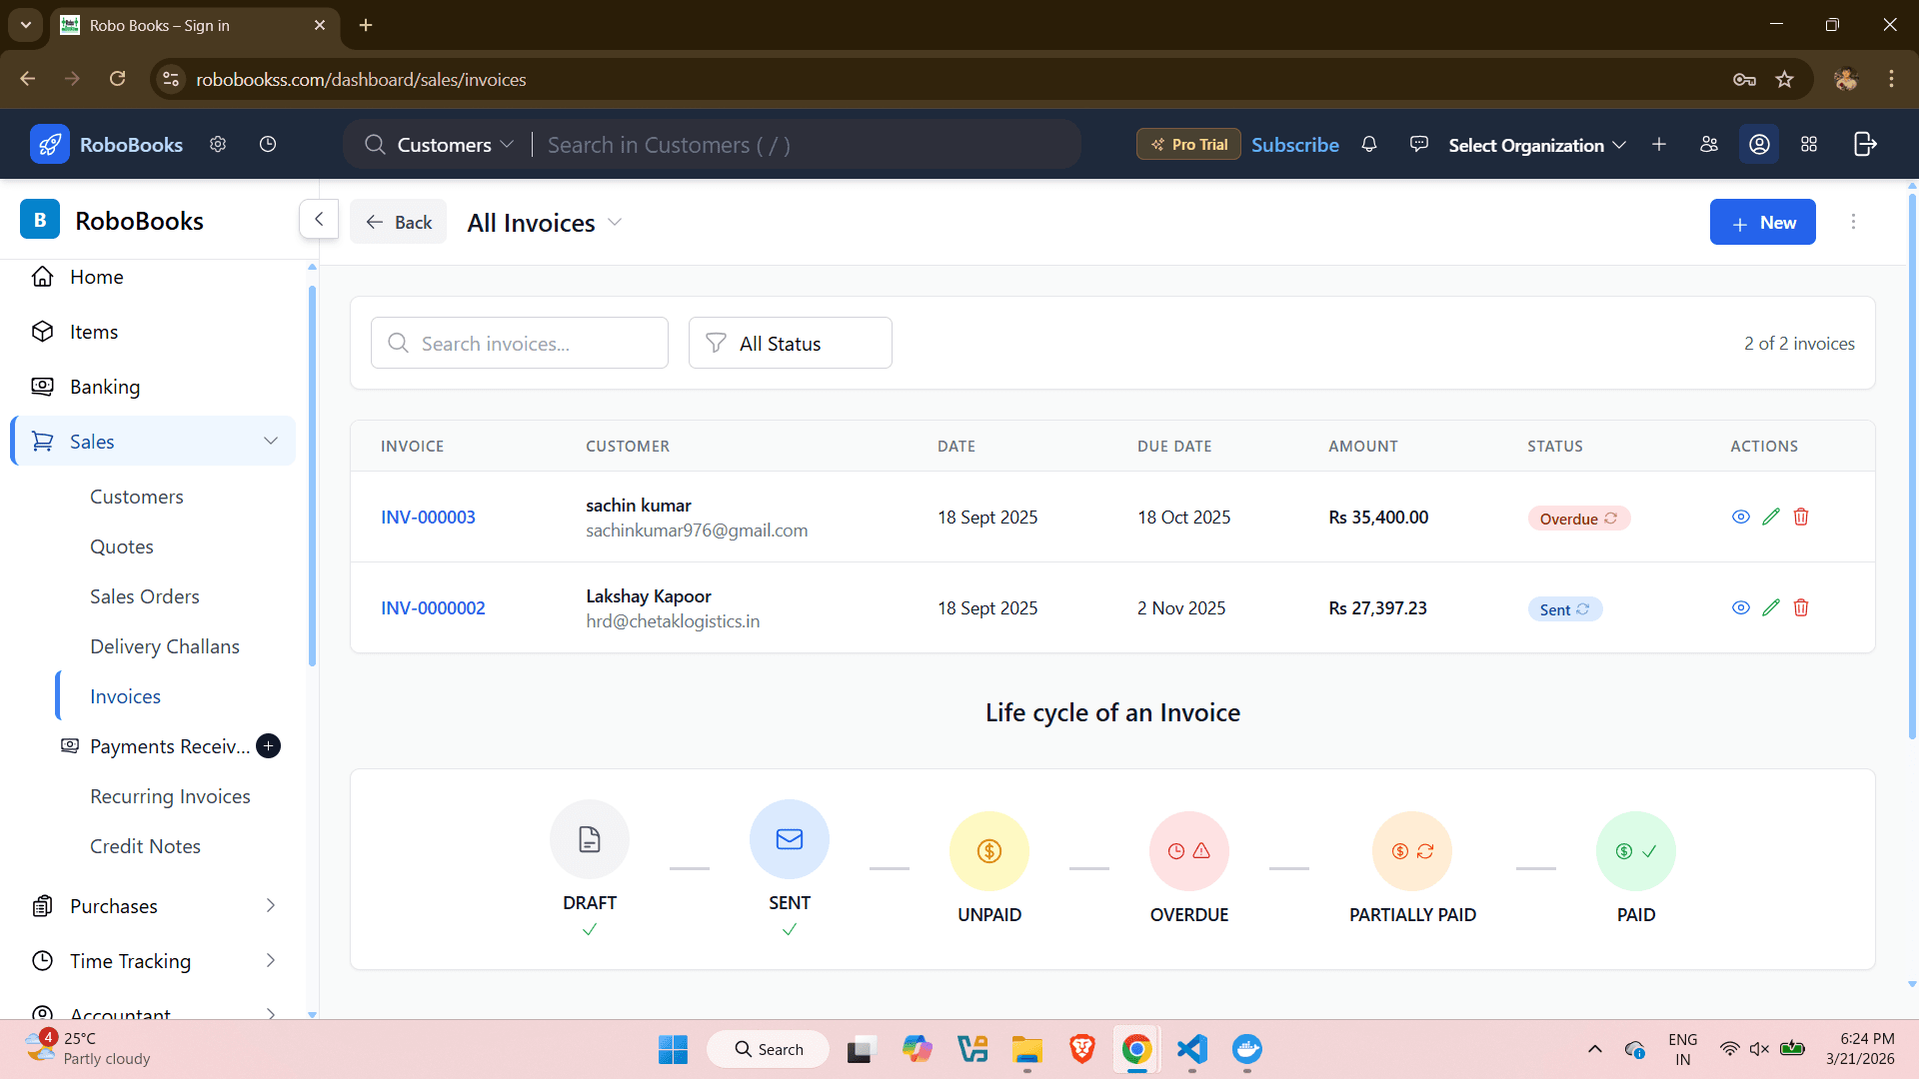Open Credit Notes from sidebar
The height and width of the screenshot is (1079, 1919).
pyautogui.click(x=145, y=846)
